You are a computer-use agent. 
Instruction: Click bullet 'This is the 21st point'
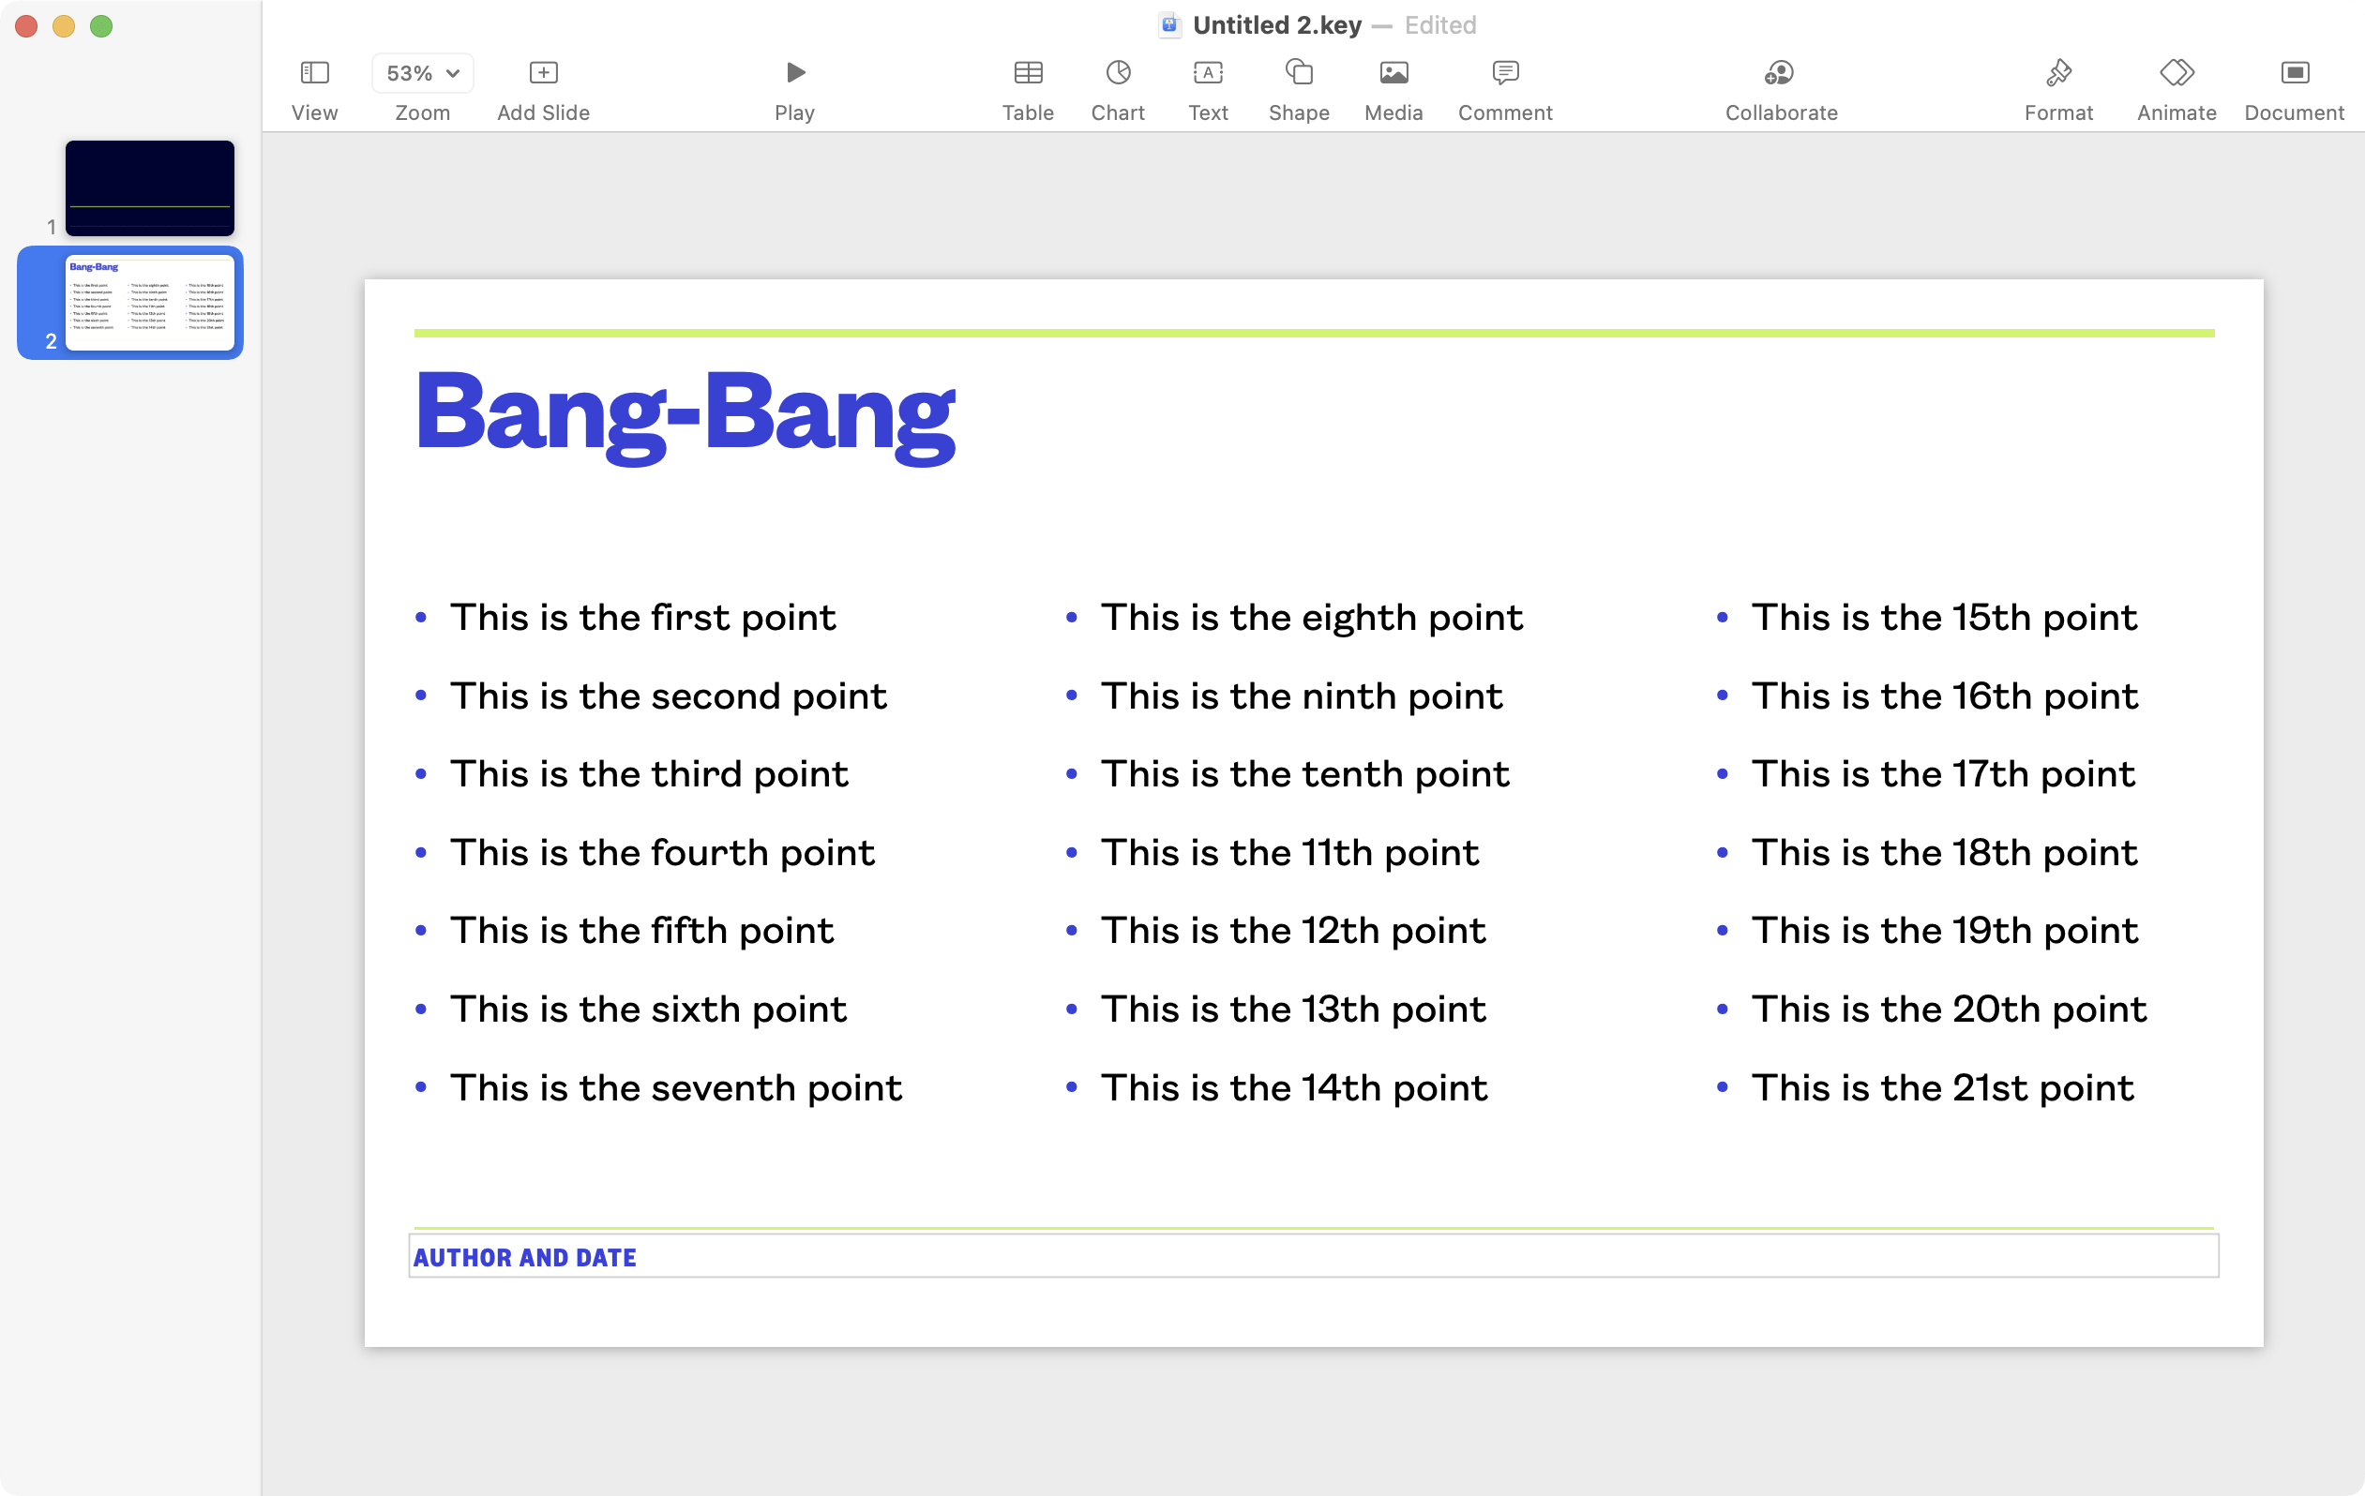[x=1943, y=1087]
